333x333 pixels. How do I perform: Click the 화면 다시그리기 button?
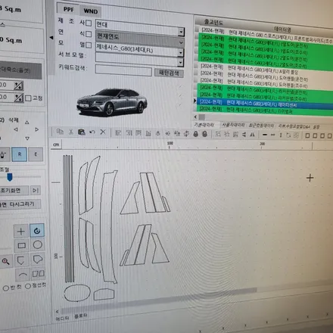click(20, 204)
